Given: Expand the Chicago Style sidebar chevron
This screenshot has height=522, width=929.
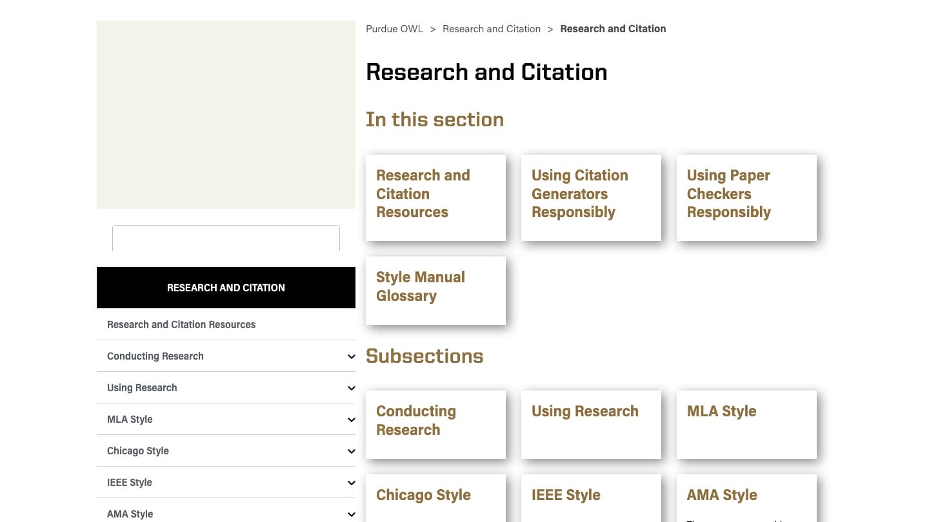Looking at the screenshot, I should click(x=351, y=451).
